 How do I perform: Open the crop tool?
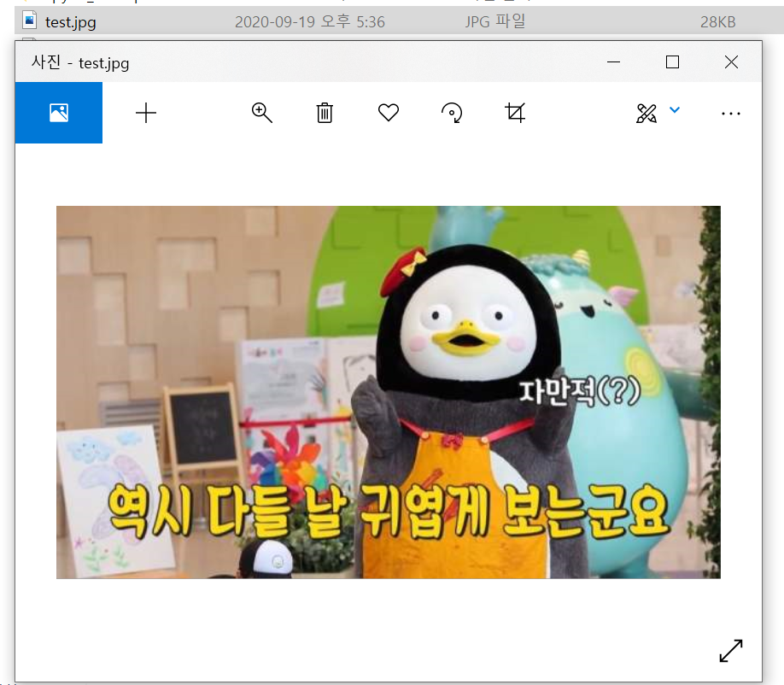point(515,113)
